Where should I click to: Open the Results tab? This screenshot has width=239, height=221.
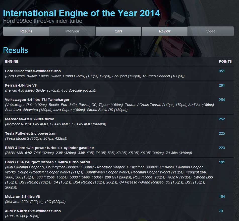(x=26, y=31)
